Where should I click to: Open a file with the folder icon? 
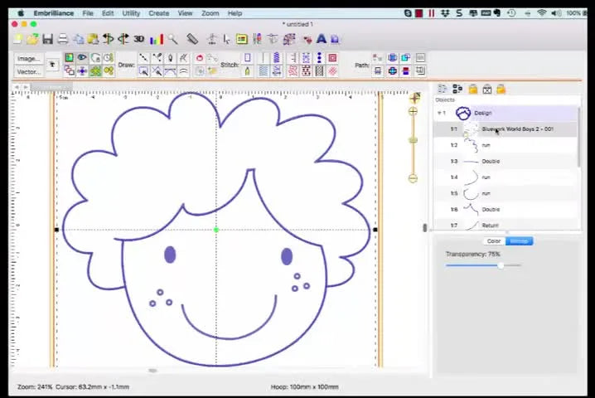(x=32, y=39)
